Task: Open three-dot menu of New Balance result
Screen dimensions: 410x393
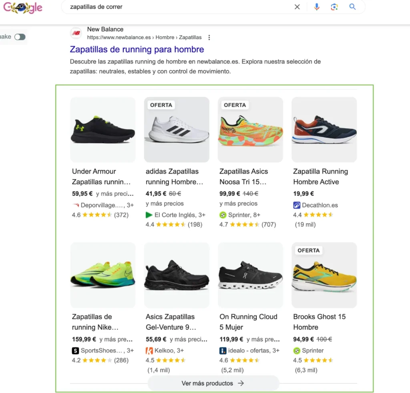Action: point(209,37)
